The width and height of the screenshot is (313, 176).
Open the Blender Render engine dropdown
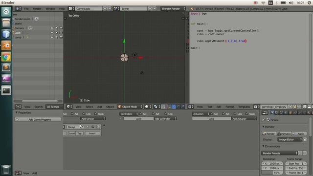[x=173, y=9]
